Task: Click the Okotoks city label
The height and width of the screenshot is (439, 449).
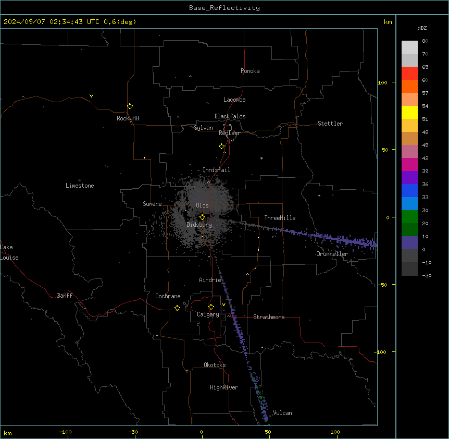Action: click(x=215, y=365)
